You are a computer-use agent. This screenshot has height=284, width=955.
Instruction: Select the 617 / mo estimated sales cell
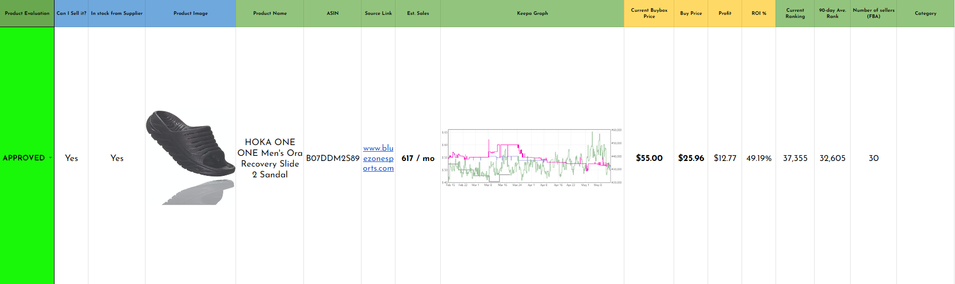(418, 156)
